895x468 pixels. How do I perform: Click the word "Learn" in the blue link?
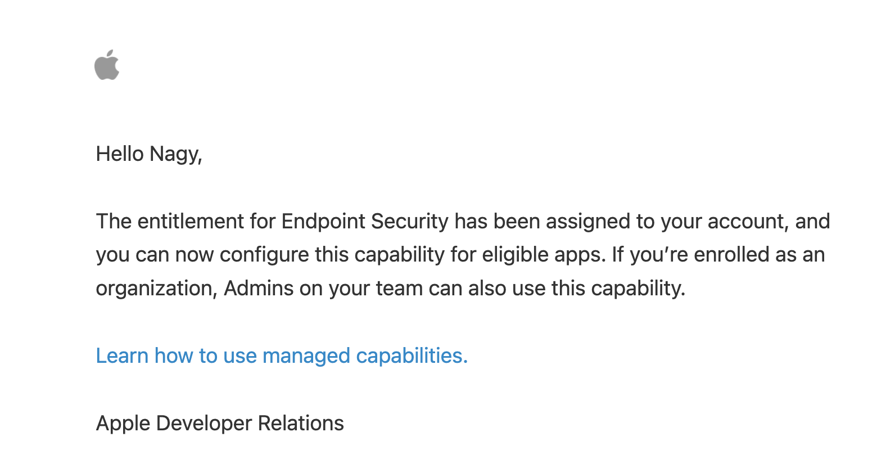point(121,355)
